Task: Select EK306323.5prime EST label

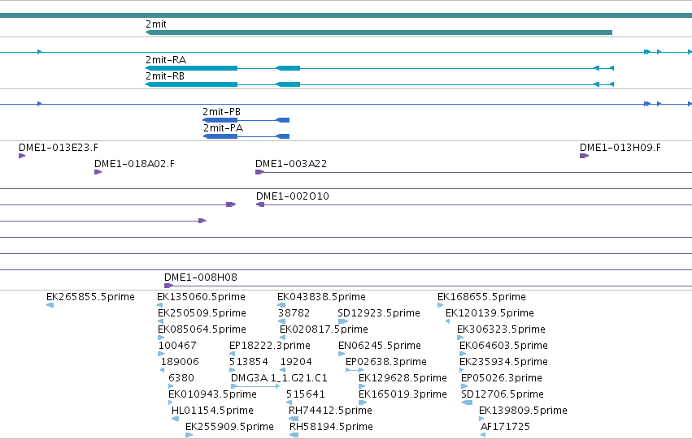Action: pyautogui.click(x=502, y=329)
